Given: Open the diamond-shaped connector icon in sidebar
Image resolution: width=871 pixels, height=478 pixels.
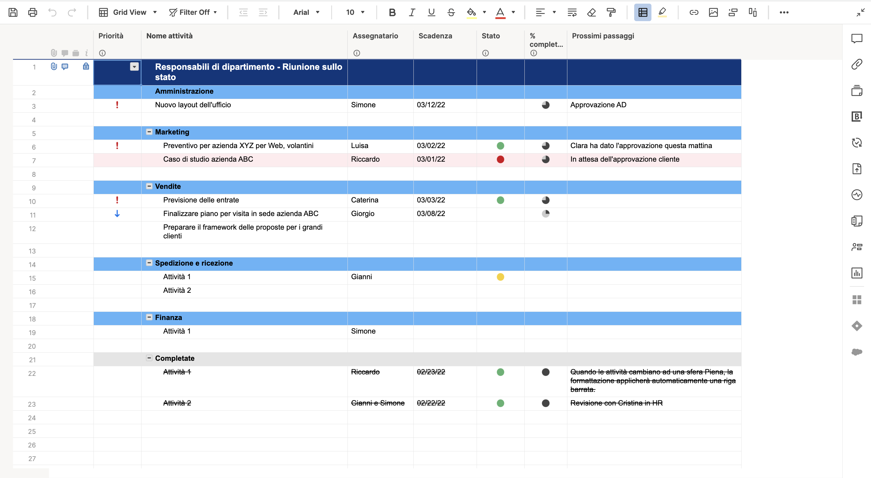Looking at the screenshot, I should 856,326.
